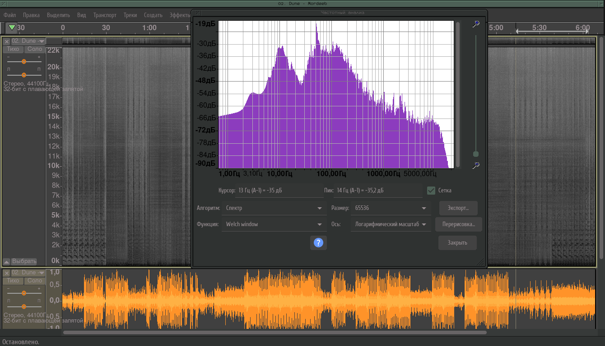Click the vertical zoom slider handle in dialog
Screen dimensions: 605x346
(x=475, y=154)
